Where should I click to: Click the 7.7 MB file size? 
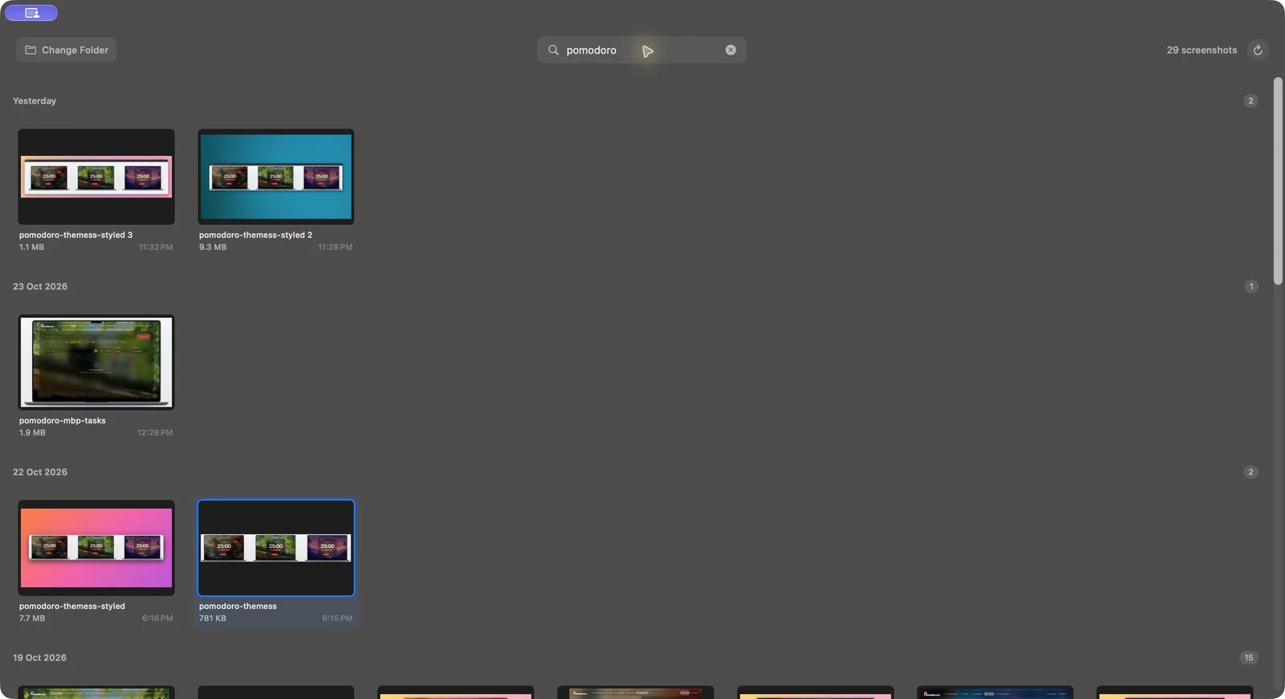click(32, 619)
